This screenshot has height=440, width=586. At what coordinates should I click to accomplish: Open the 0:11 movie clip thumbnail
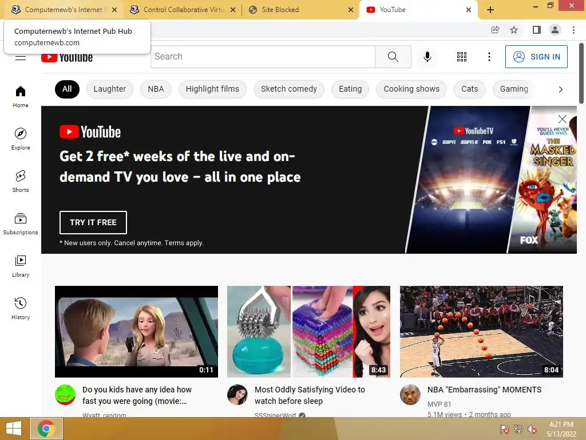136,332
